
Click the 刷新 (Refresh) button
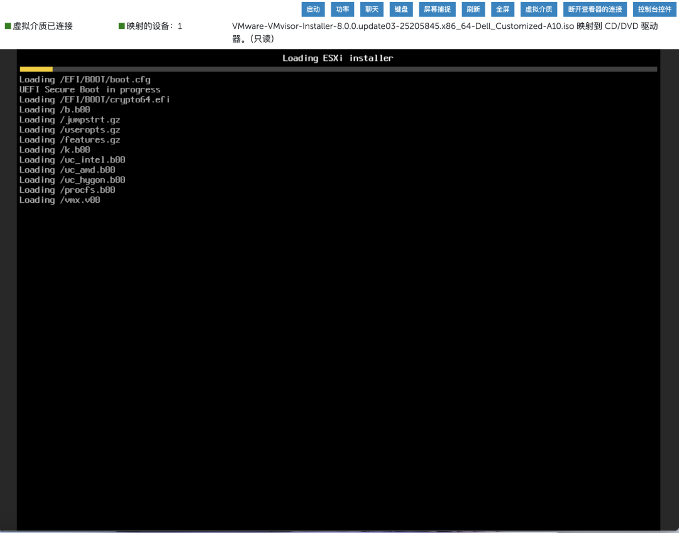(x=473, y=9)
